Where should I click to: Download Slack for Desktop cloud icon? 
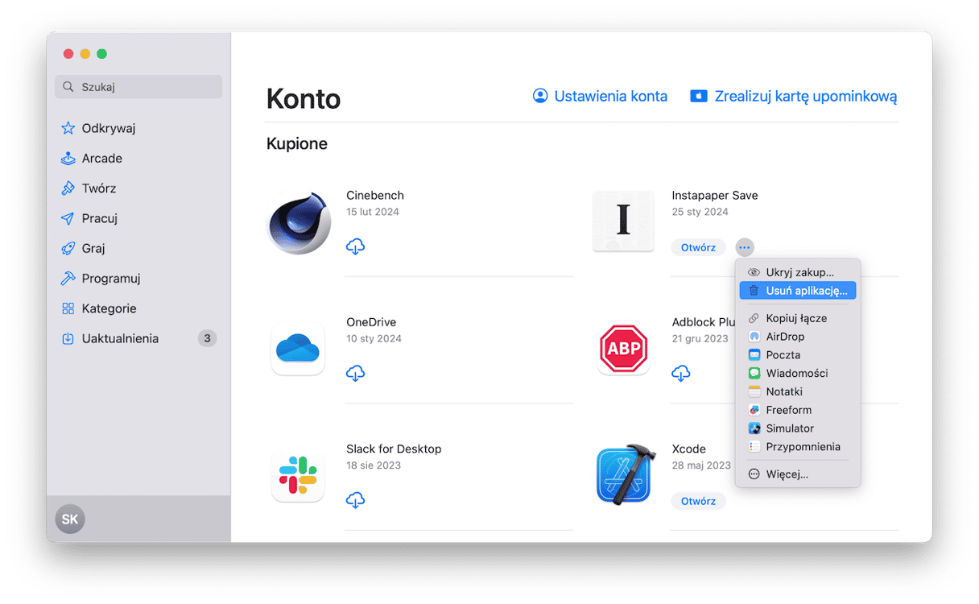(x=355, y=501)
